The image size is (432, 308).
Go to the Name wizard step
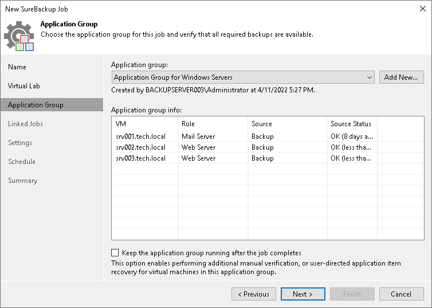coord(17,67)
